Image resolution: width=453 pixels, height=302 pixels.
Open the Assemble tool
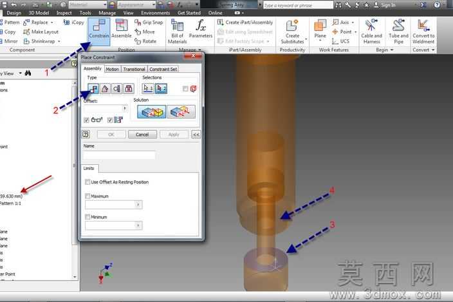click(122, 29)
